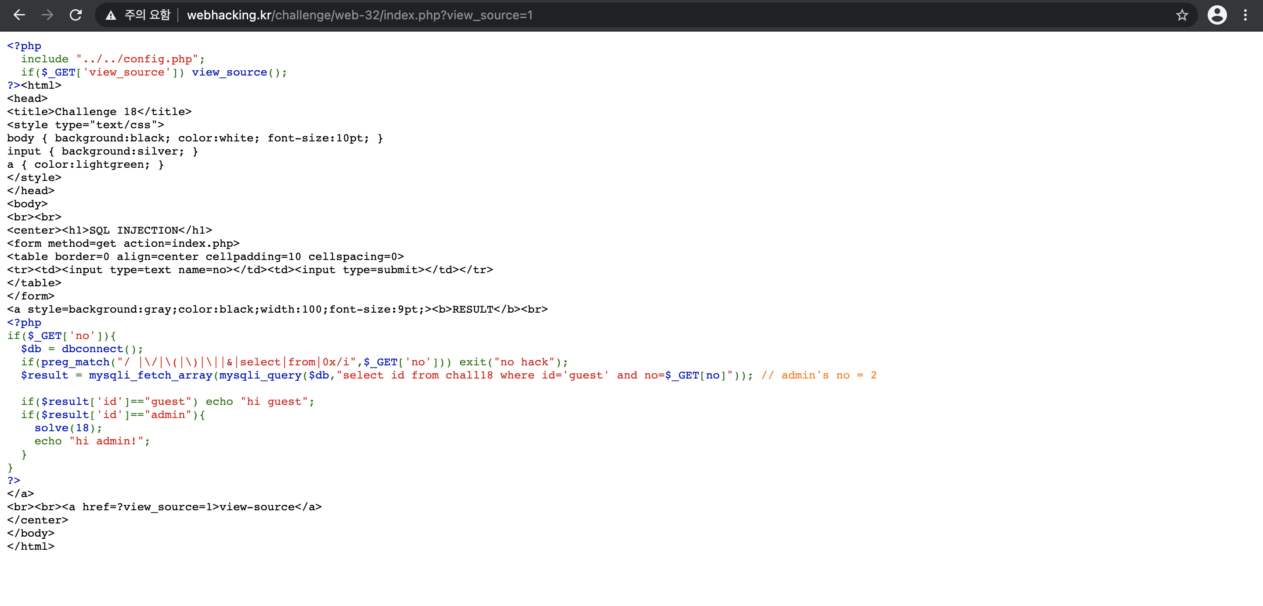The height and width of the screenshot is (606, 1263).
Task: Click the orange admin's no = 2 comment
Action: coord(819,375)
